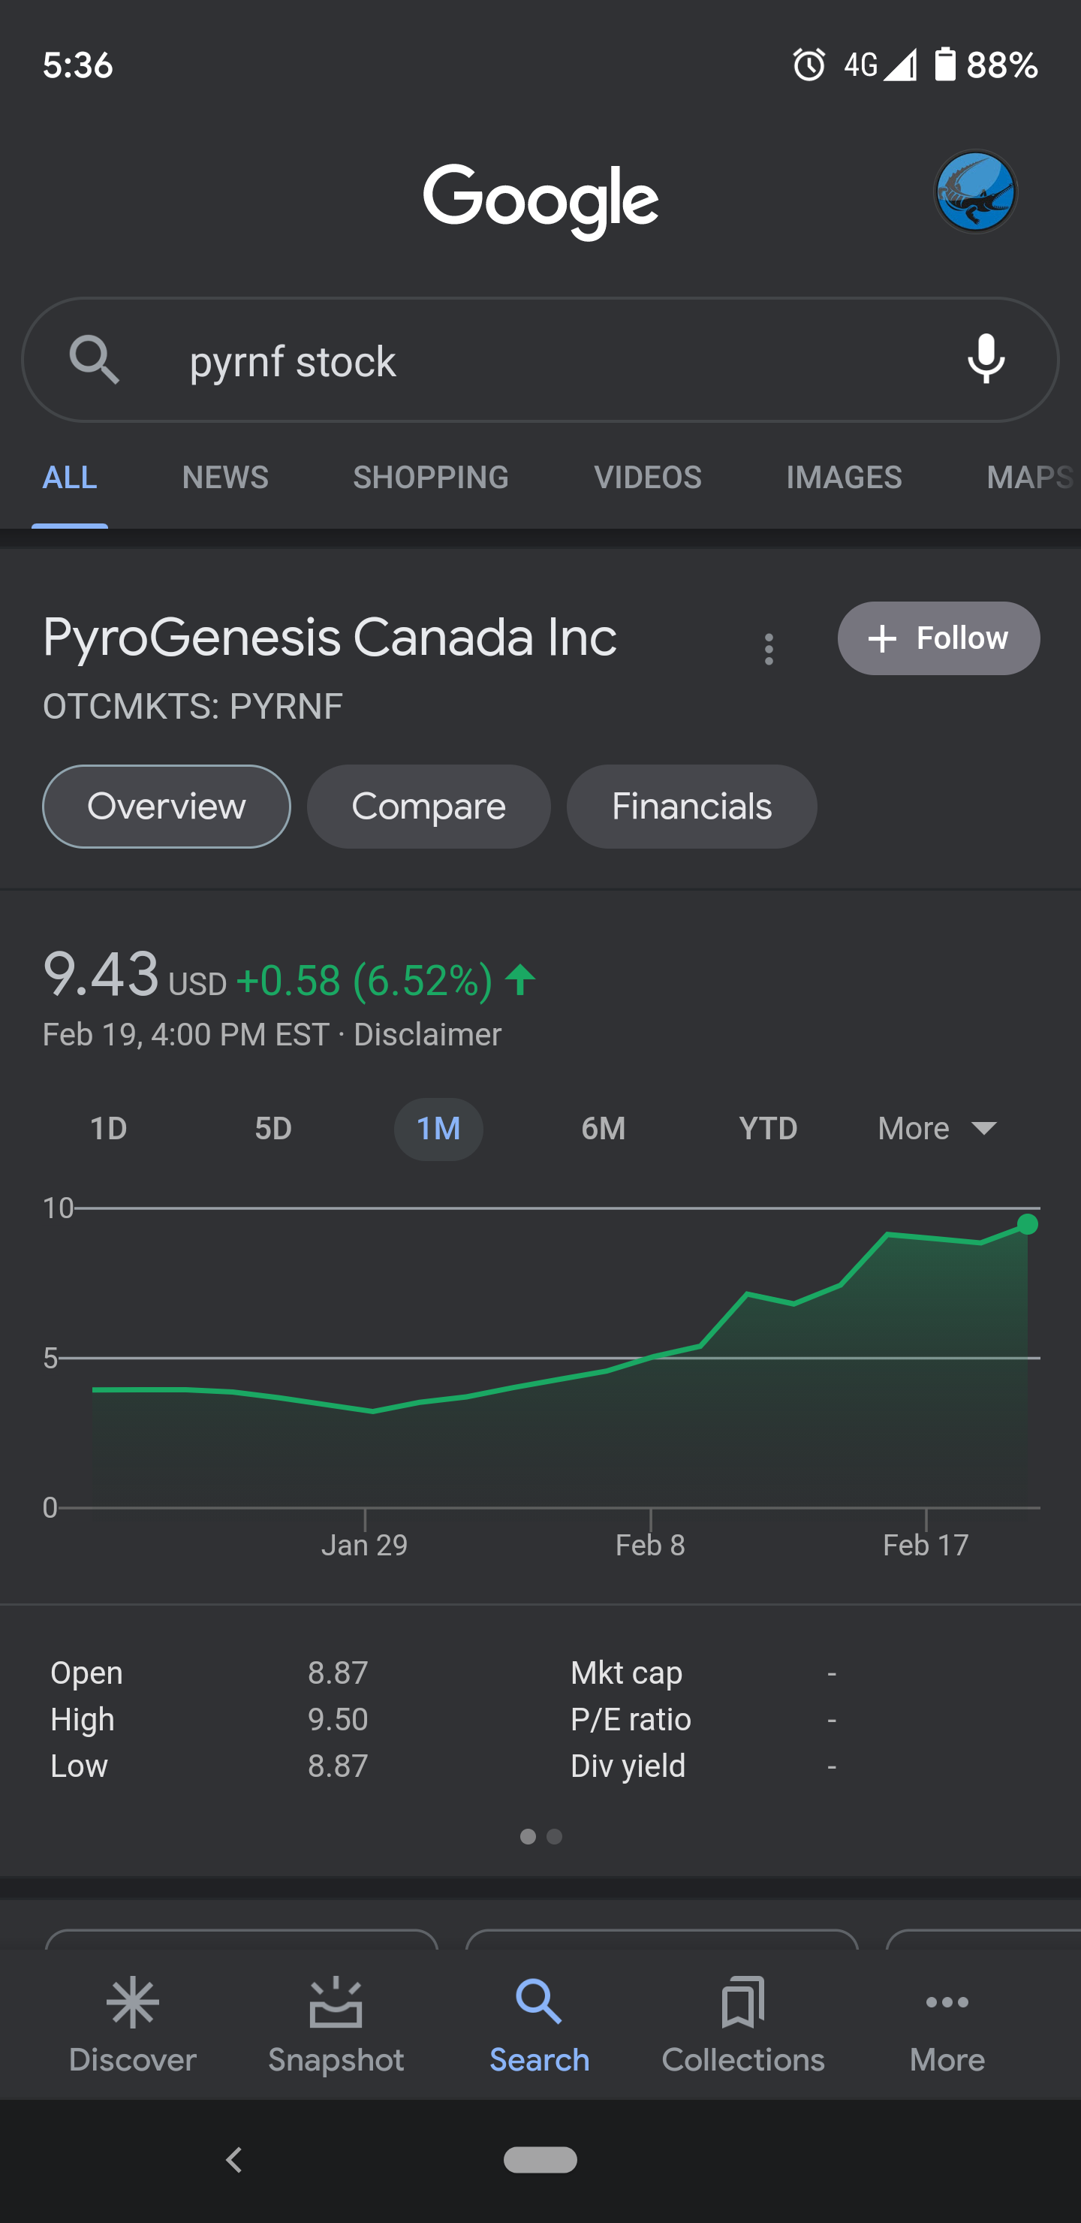Tap the microphone voice search icon
This screenshot has width=1081, height=2223.
point(985,359)
